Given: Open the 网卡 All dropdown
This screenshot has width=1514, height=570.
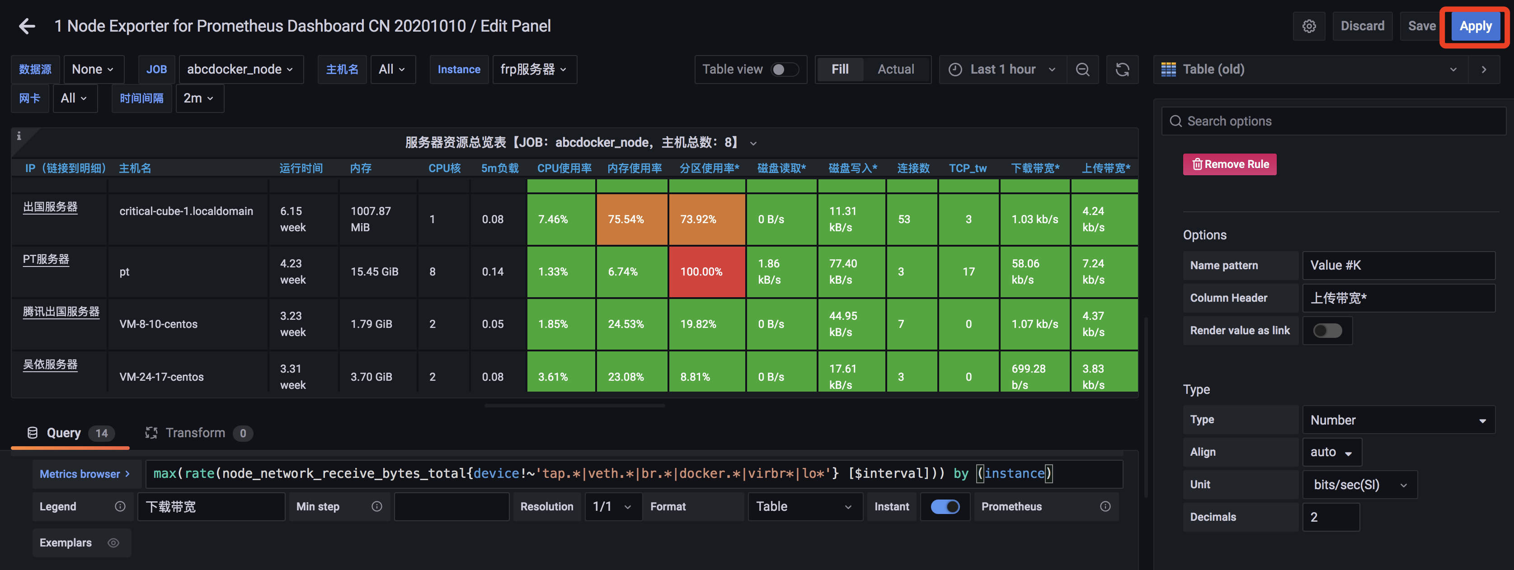Looking at the screenshot, I should pos(74,98).
